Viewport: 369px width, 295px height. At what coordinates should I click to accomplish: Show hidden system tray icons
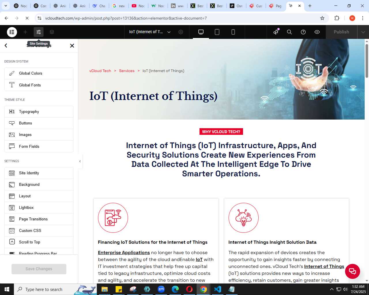(x=332, y=289)
